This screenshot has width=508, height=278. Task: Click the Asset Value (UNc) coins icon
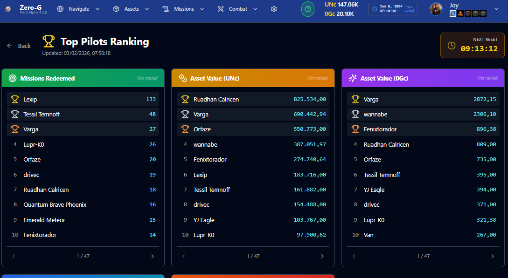[x=183, y=78]
